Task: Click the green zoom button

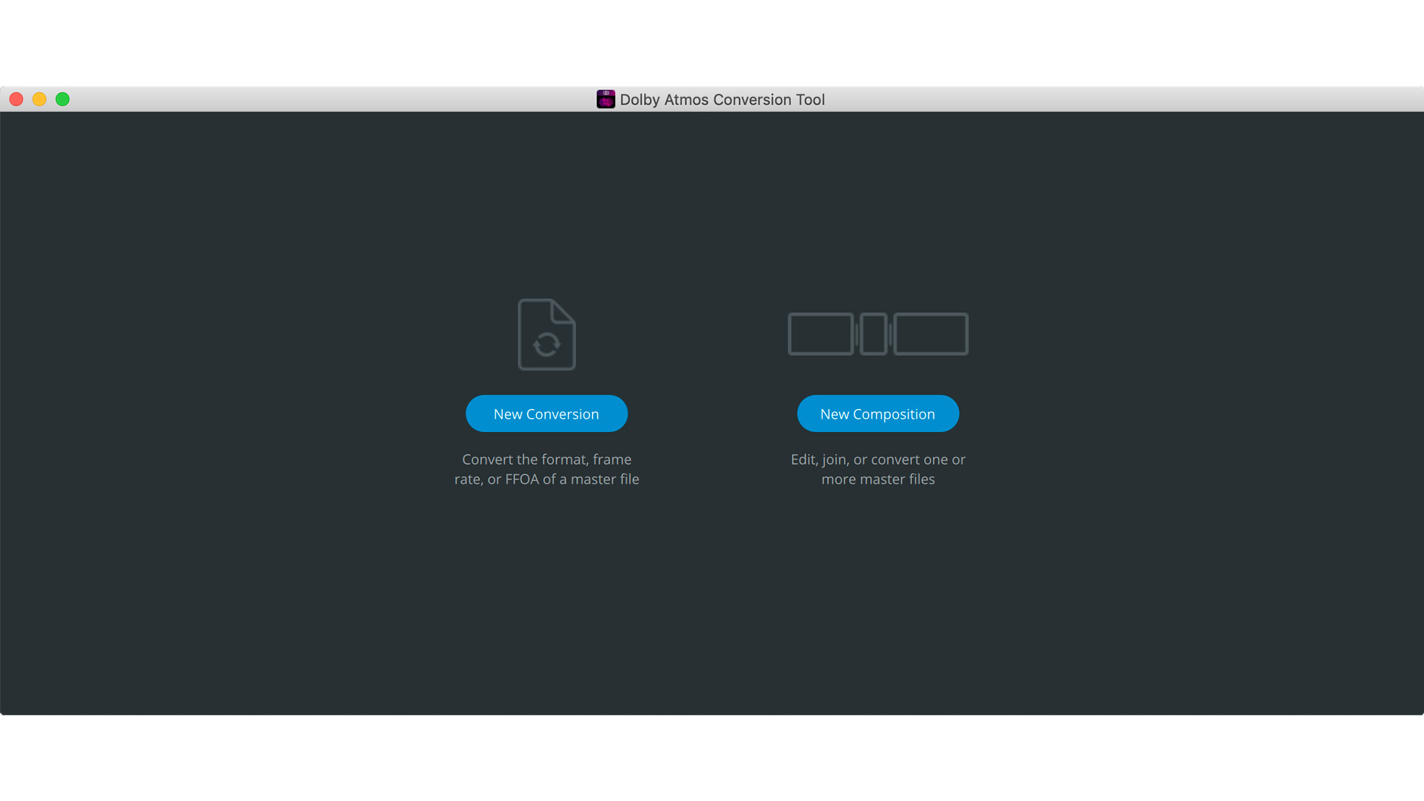Action: click(x=62, y=99)
